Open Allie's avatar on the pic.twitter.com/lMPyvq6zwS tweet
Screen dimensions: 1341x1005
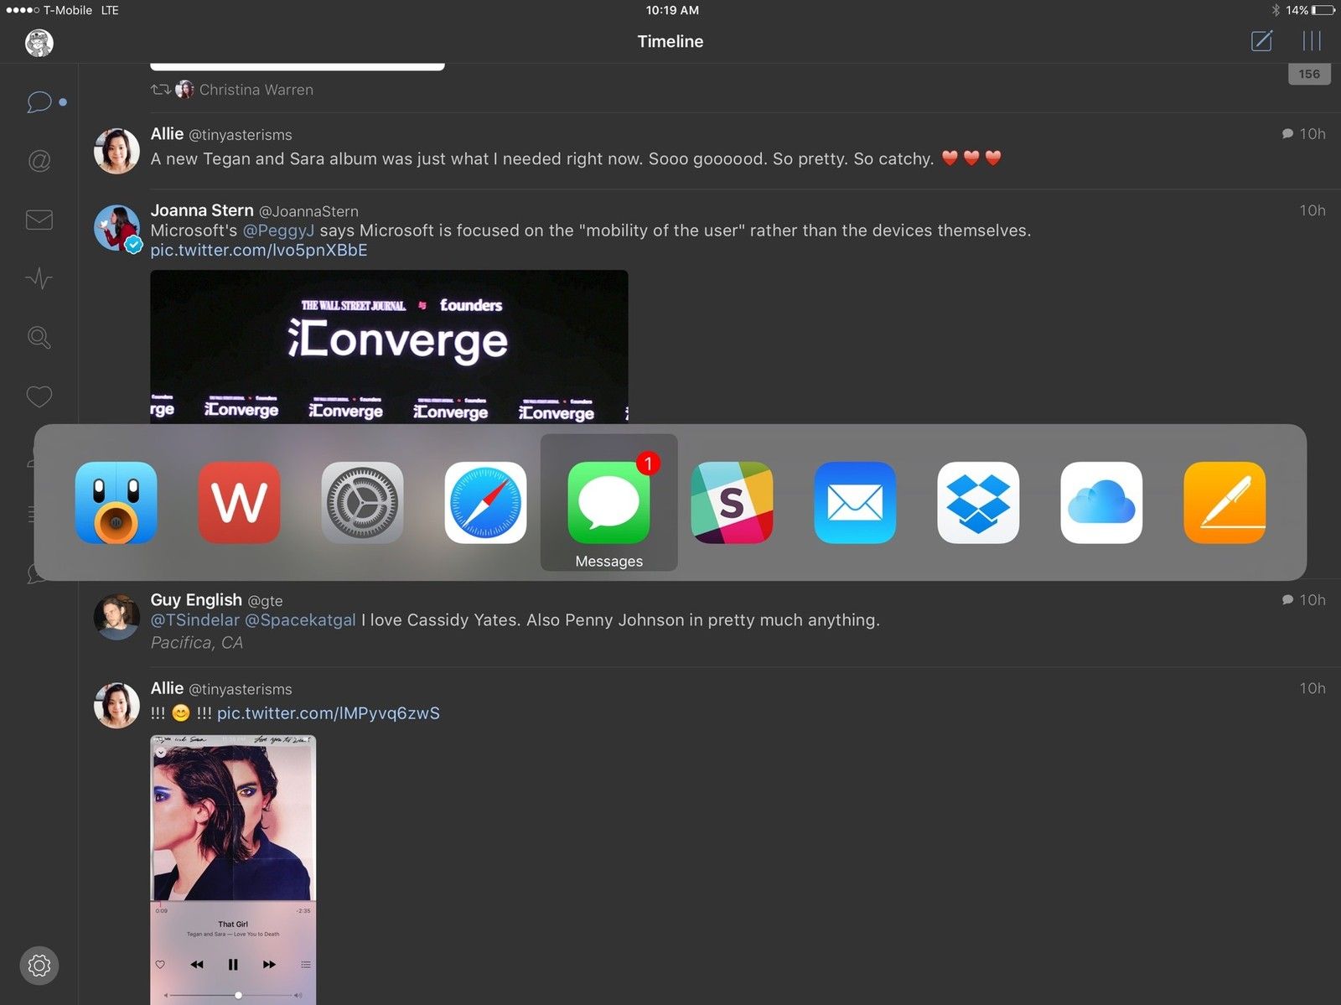point(116,705)
